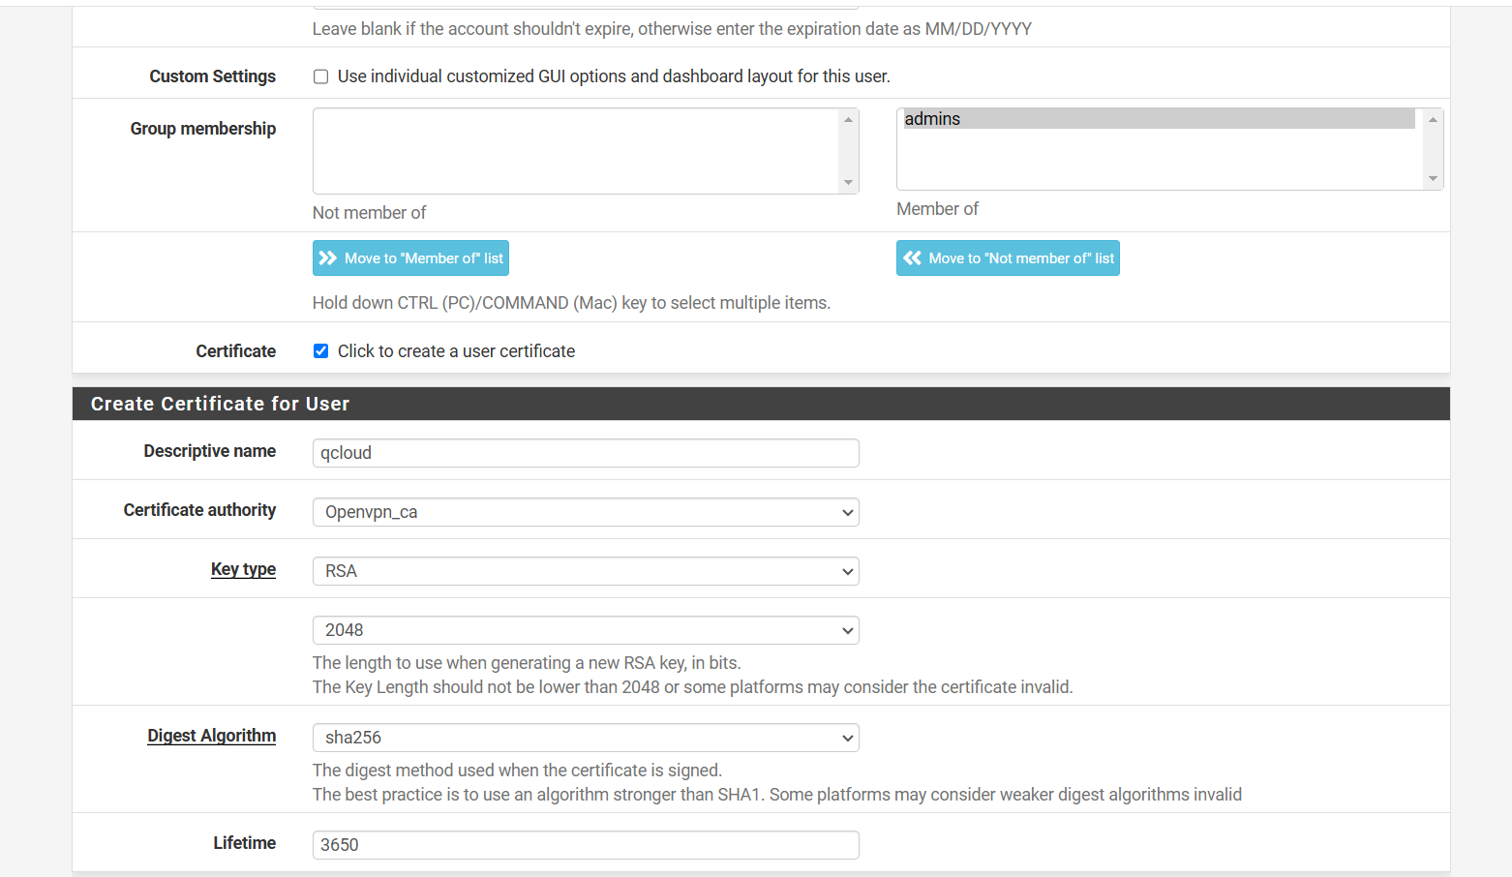The height and width of the screenshot is (877, 1512).
Task: Focus the Descriptive name field with qcloud
Action: point(586,453)
